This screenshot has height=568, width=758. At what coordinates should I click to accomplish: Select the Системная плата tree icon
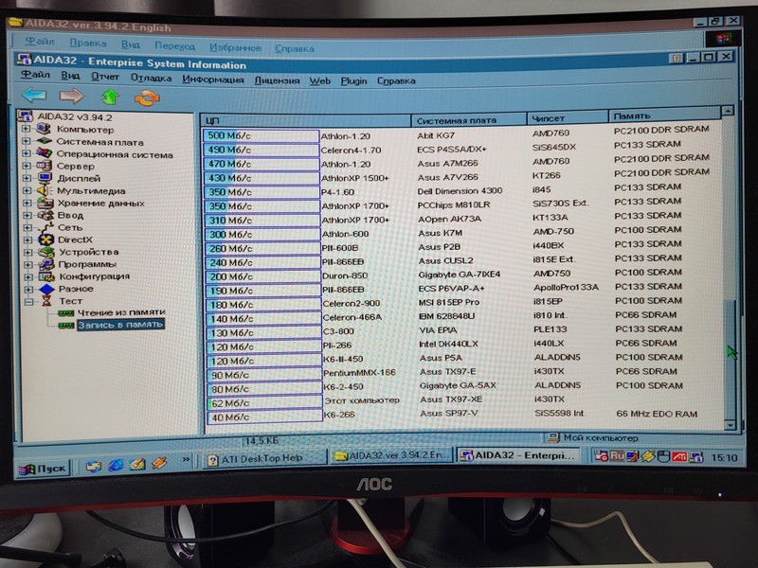click(44, 141)
